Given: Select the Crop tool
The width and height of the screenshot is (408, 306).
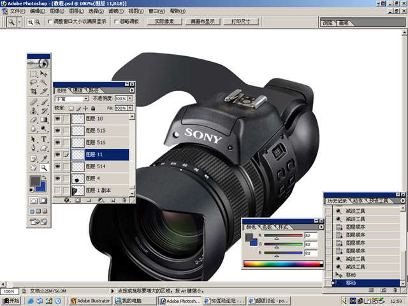Looking at the screenshot, I should click(x=33, y=91).
